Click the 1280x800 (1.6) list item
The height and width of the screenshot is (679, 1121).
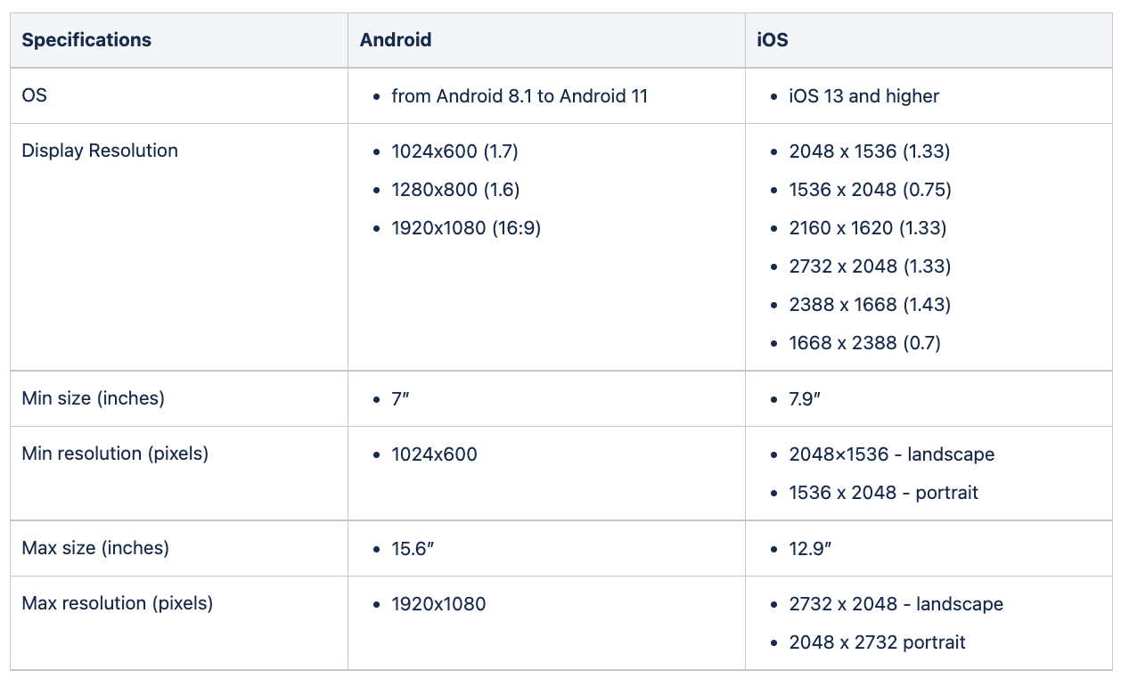(455, 190)
